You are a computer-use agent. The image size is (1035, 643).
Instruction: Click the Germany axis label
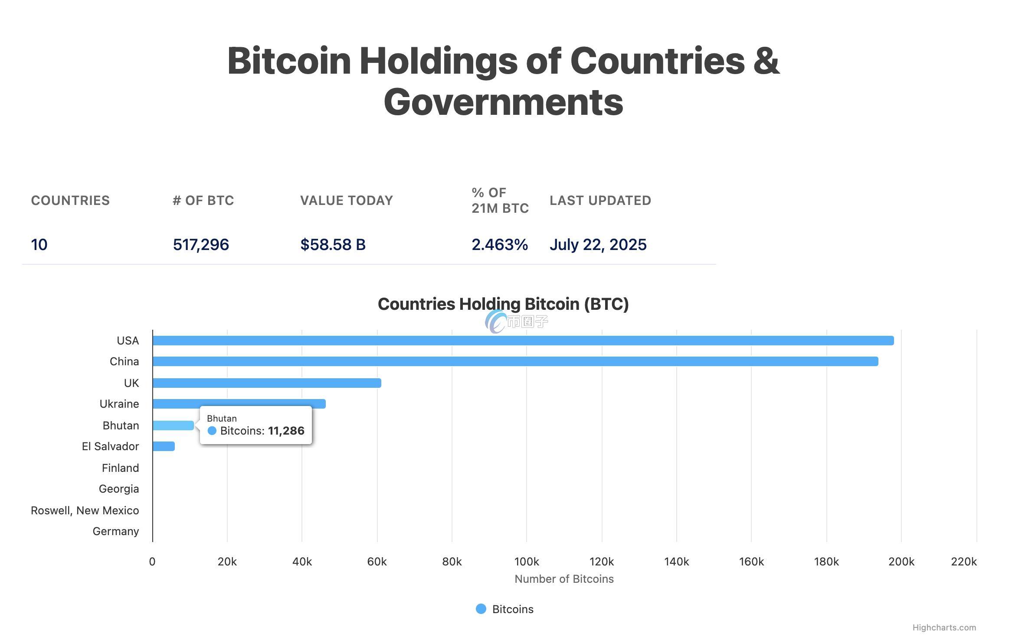click(x=116, y=531)
